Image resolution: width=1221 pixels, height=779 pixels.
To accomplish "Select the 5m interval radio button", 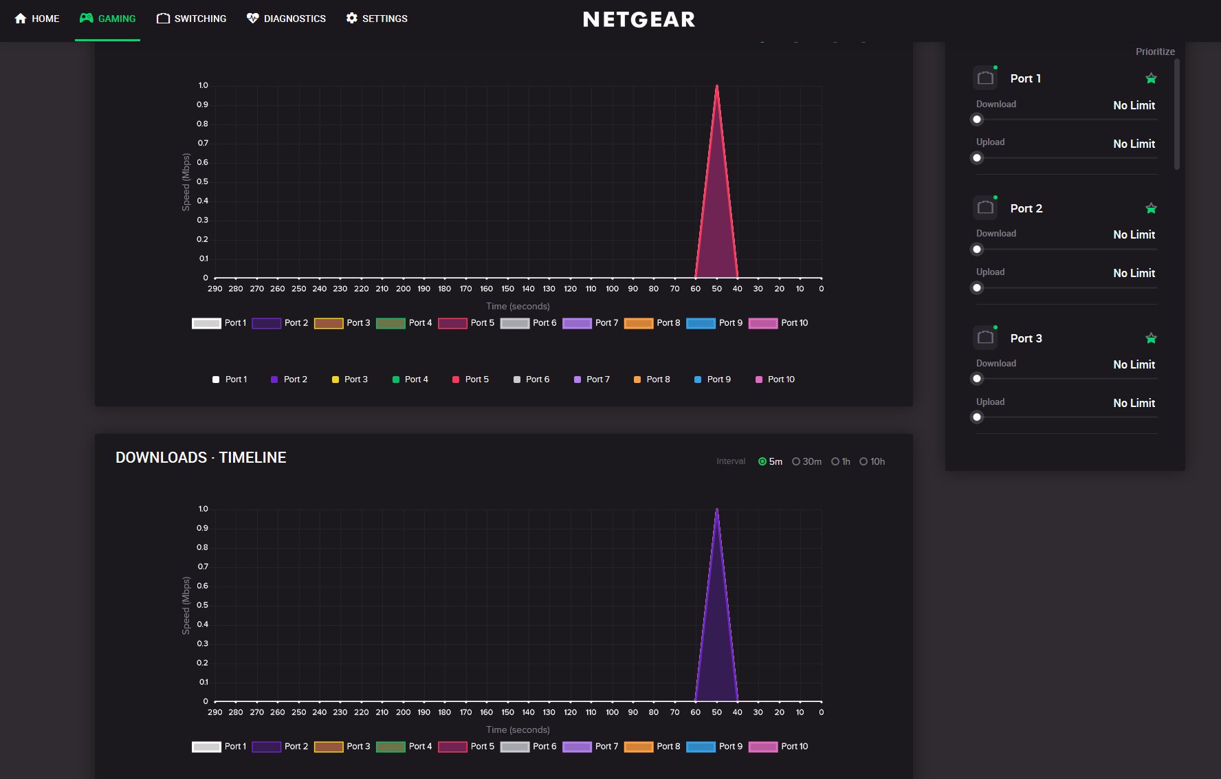I will [x=762, y=461].
